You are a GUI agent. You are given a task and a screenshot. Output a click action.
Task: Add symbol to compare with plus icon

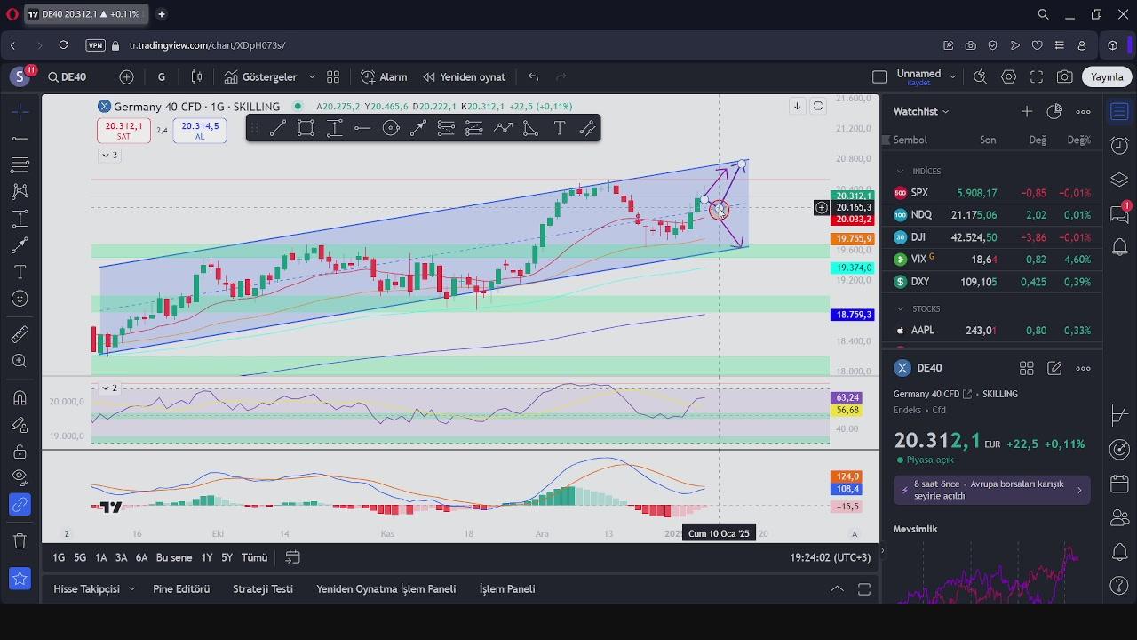(126, 77)
